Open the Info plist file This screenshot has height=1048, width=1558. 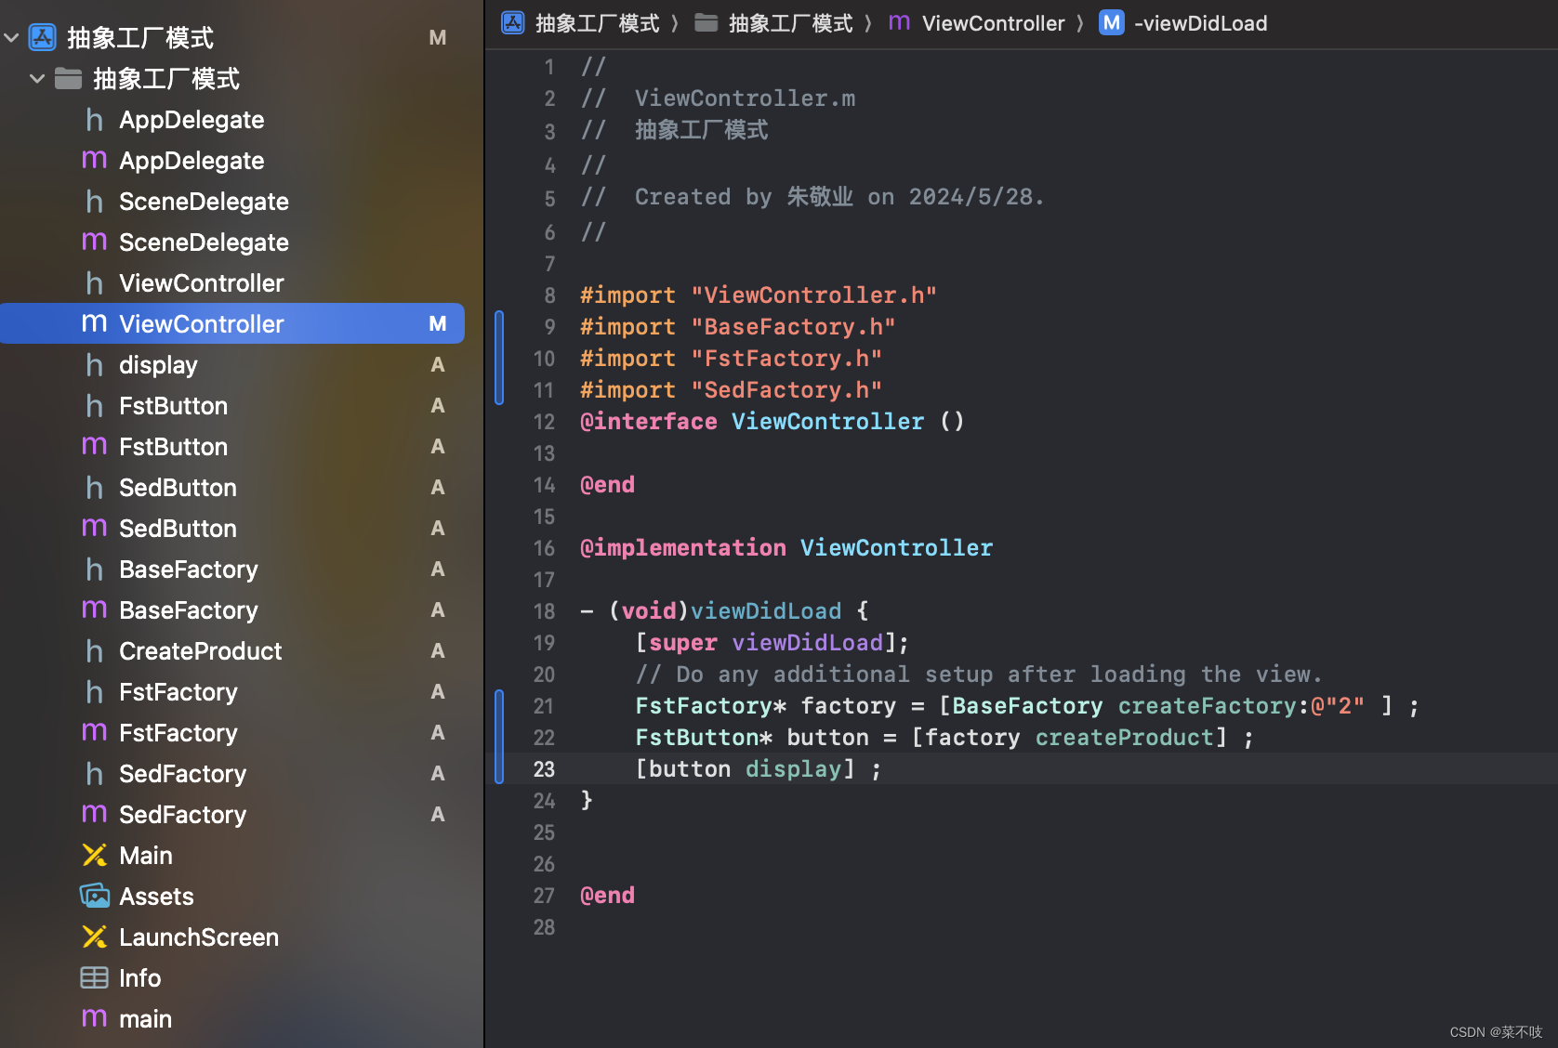click(139, 978)
